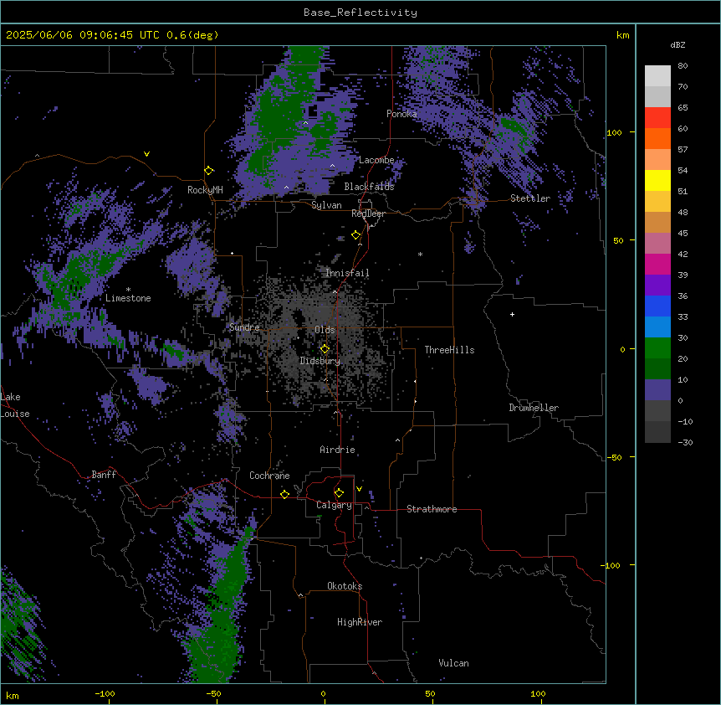Click the Innisfail label
The image size is (721, 705).
point(347,273)
